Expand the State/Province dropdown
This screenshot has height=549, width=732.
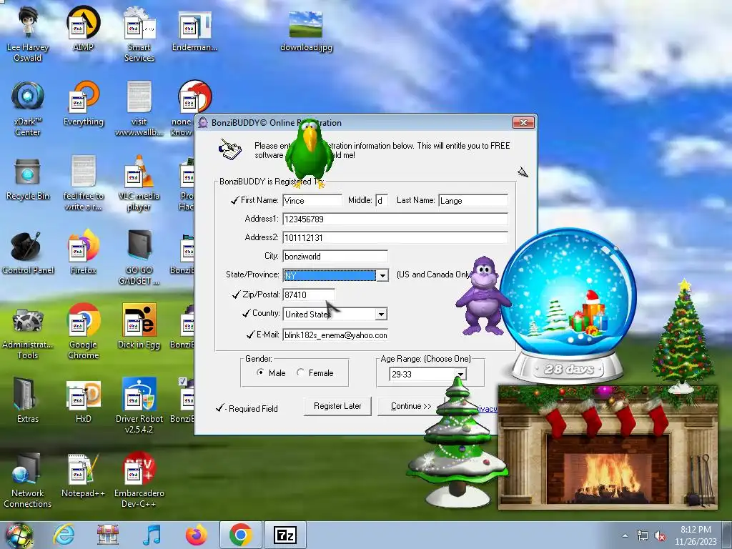pos(382,275)
